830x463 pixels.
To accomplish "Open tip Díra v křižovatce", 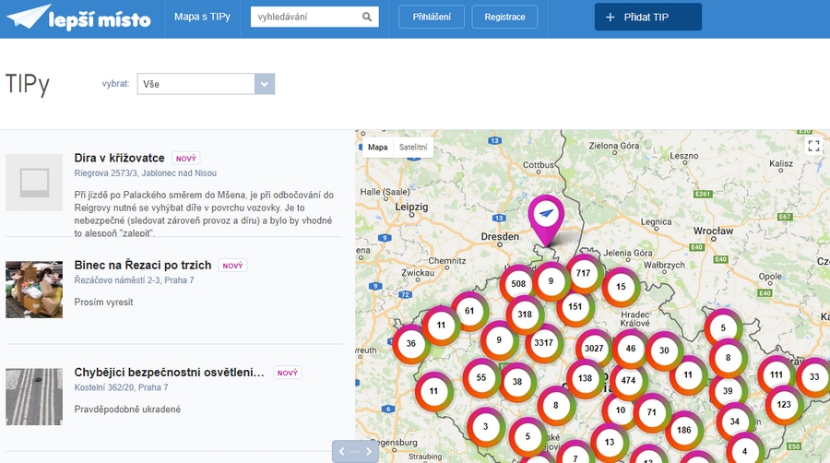I will (x=119, y=158).
